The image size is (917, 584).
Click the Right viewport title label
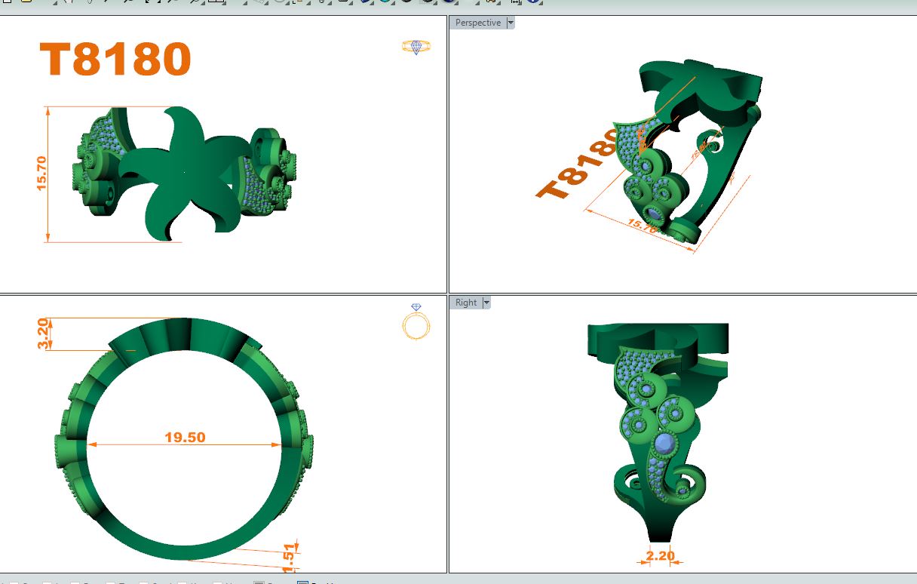[x=465, y=303]
